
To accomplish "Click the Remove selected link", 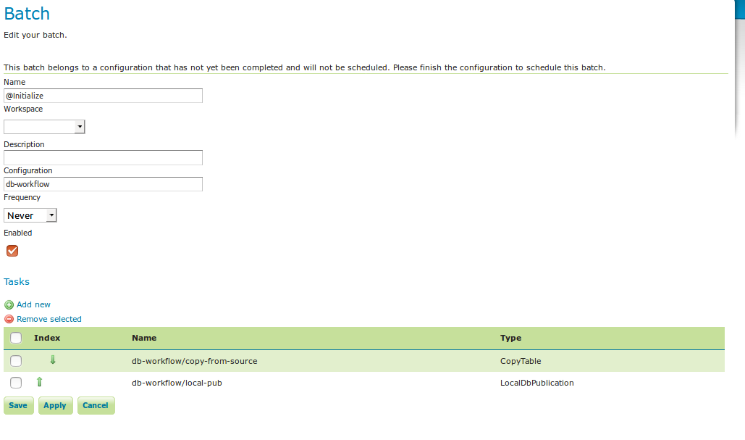I will coord(49,319).
